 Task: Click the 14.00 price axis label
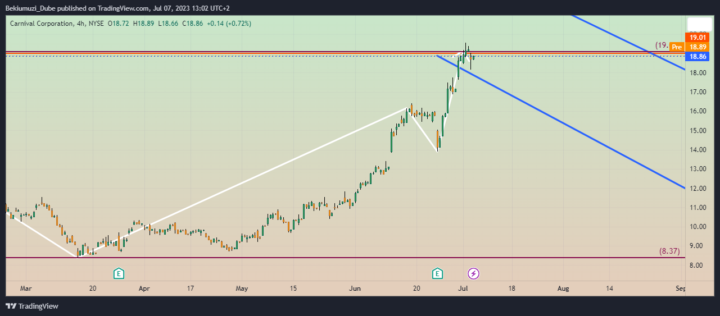point(698,150)
